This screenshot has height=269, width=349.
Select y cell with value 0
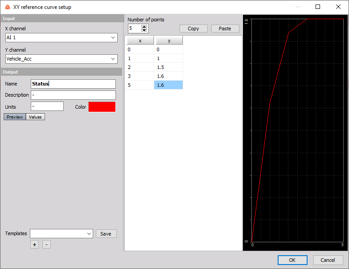coord(168,49)
